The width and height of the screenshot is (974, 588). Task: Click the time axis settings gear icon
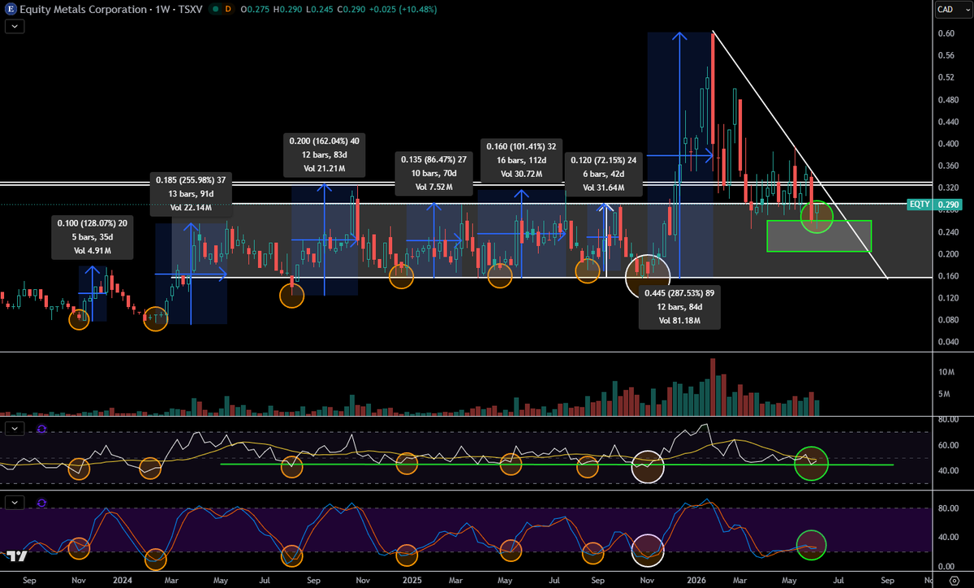click(x=954, y=579)
